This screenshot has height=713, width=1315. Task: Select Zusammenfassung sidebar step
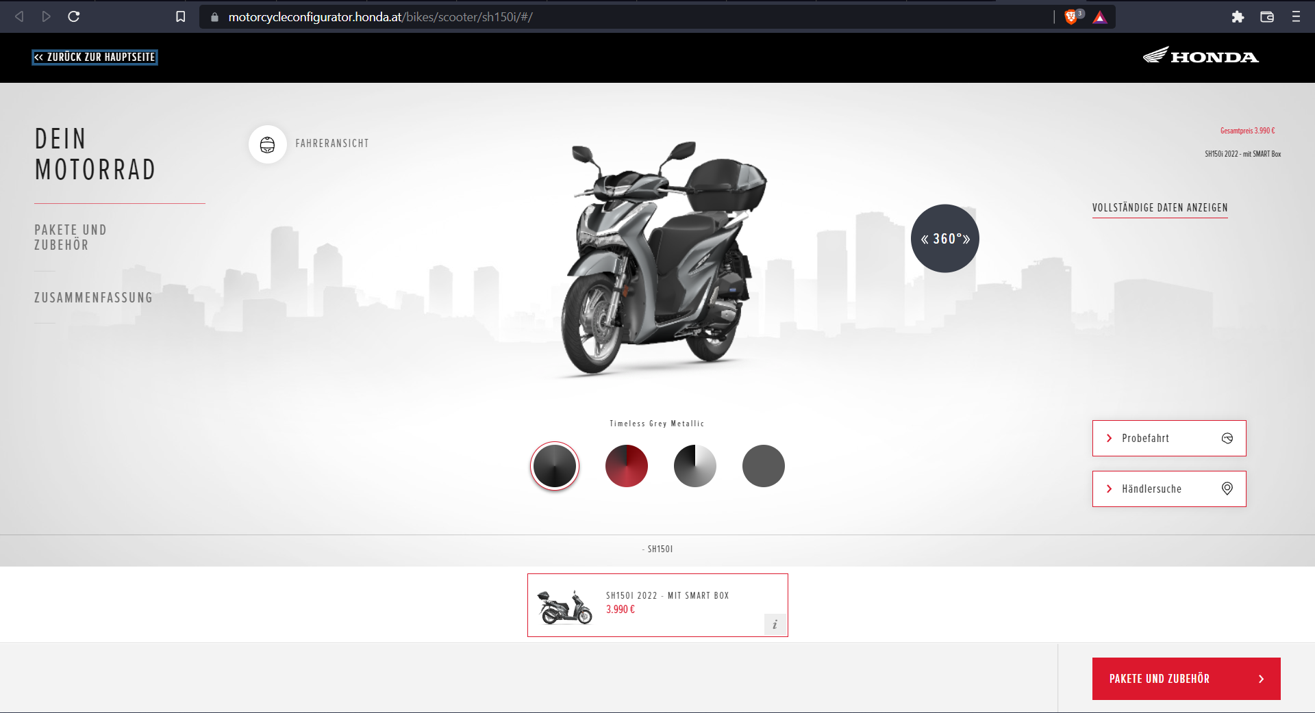94,298
